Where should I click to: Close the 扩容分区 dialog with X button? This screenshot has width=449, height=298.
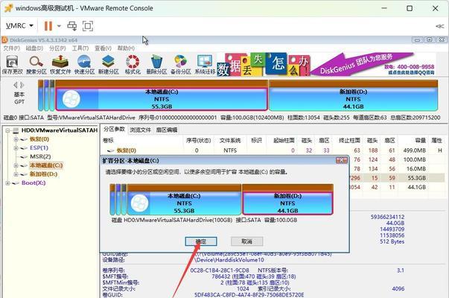tap(341, 160)
